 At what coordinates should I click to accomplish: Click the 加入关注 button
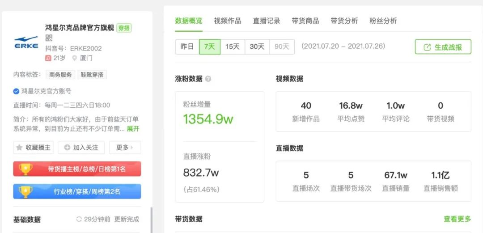click(81, 147)
